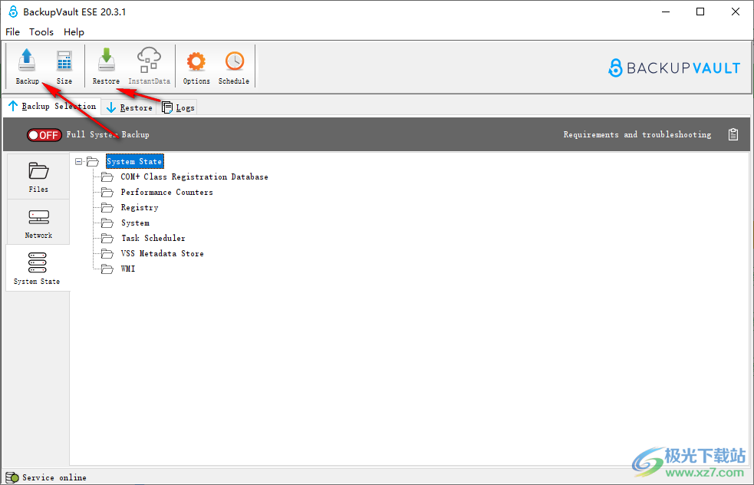Image resolution: width=754 pixels, height=485 pixels.
Task: Click the clipboard icon beside troubleshooting
Action: (733, 135)
